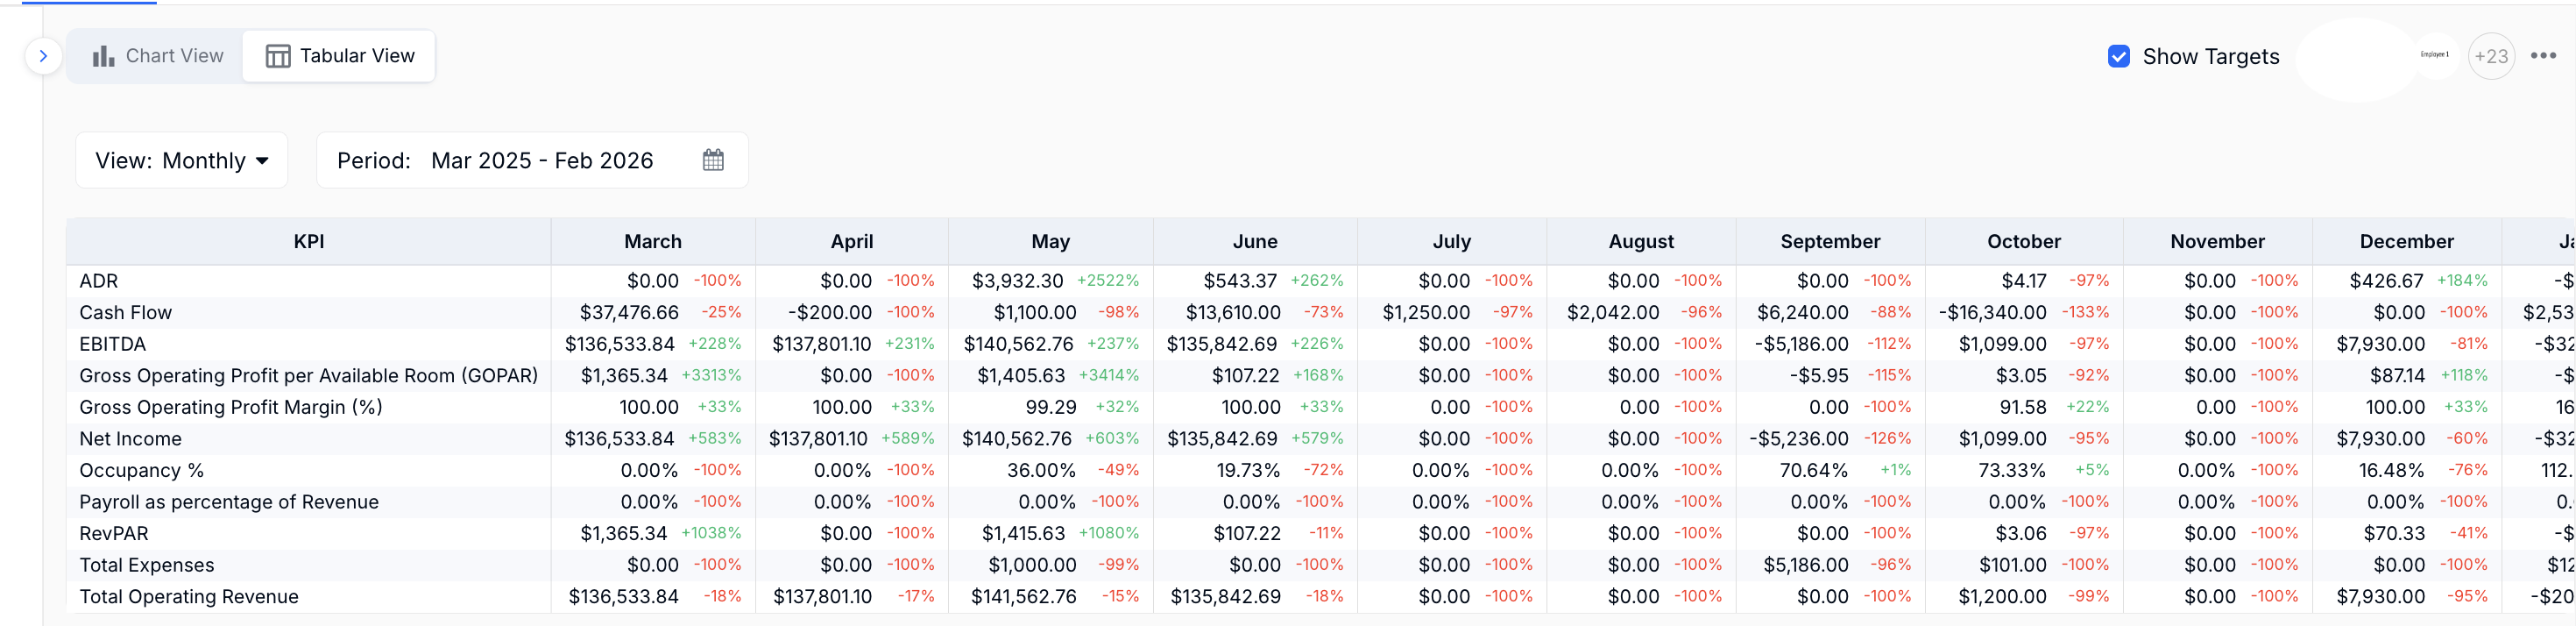
Task: Click the bar chart icon in Chart View
Action: pyautogui.click(x=103, y=56)
